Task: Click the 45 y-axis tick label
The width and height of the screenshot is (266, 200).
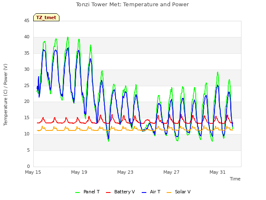Action: pyautogui.click(x=27, y=20)
